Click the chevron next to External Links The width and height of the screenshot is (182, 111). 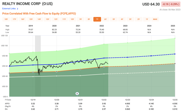(x=17, y=9)
